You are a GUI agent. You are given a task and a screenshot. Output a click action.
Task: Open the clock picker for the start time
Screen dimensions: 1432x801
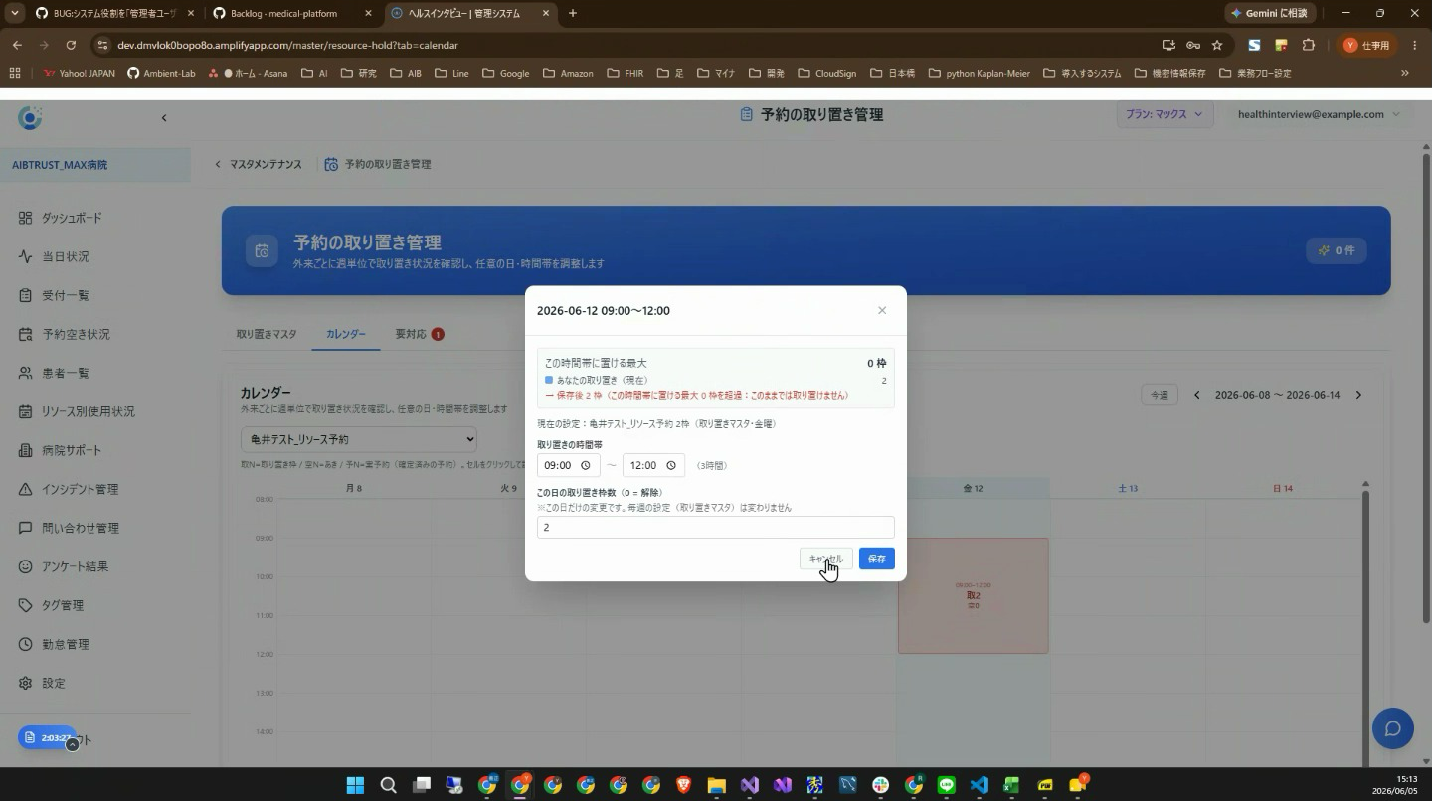[x=586, y=465]
